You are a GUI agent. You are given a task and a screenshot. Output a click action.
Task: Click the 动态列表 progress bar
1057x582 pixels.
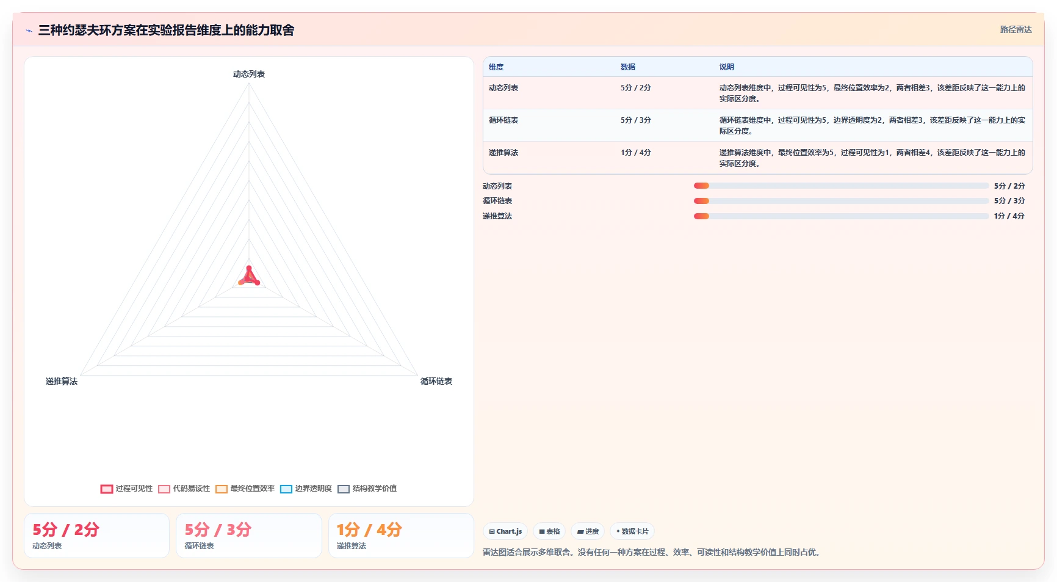pyautogui.click(x=841, y=186)
